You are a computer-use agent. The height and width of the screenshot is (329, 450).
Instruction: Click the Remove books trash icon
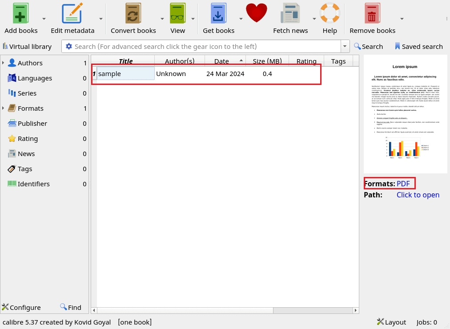point(372,13)
